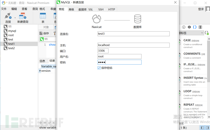Select the CASE snippet
210x130 pixels.
[x=193, y=43]
